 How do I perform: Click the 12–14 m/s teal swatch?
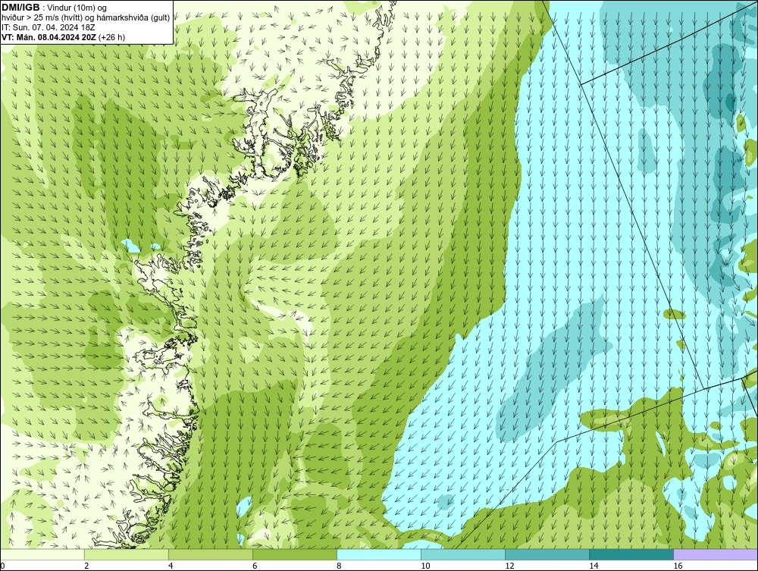point(547,554)
